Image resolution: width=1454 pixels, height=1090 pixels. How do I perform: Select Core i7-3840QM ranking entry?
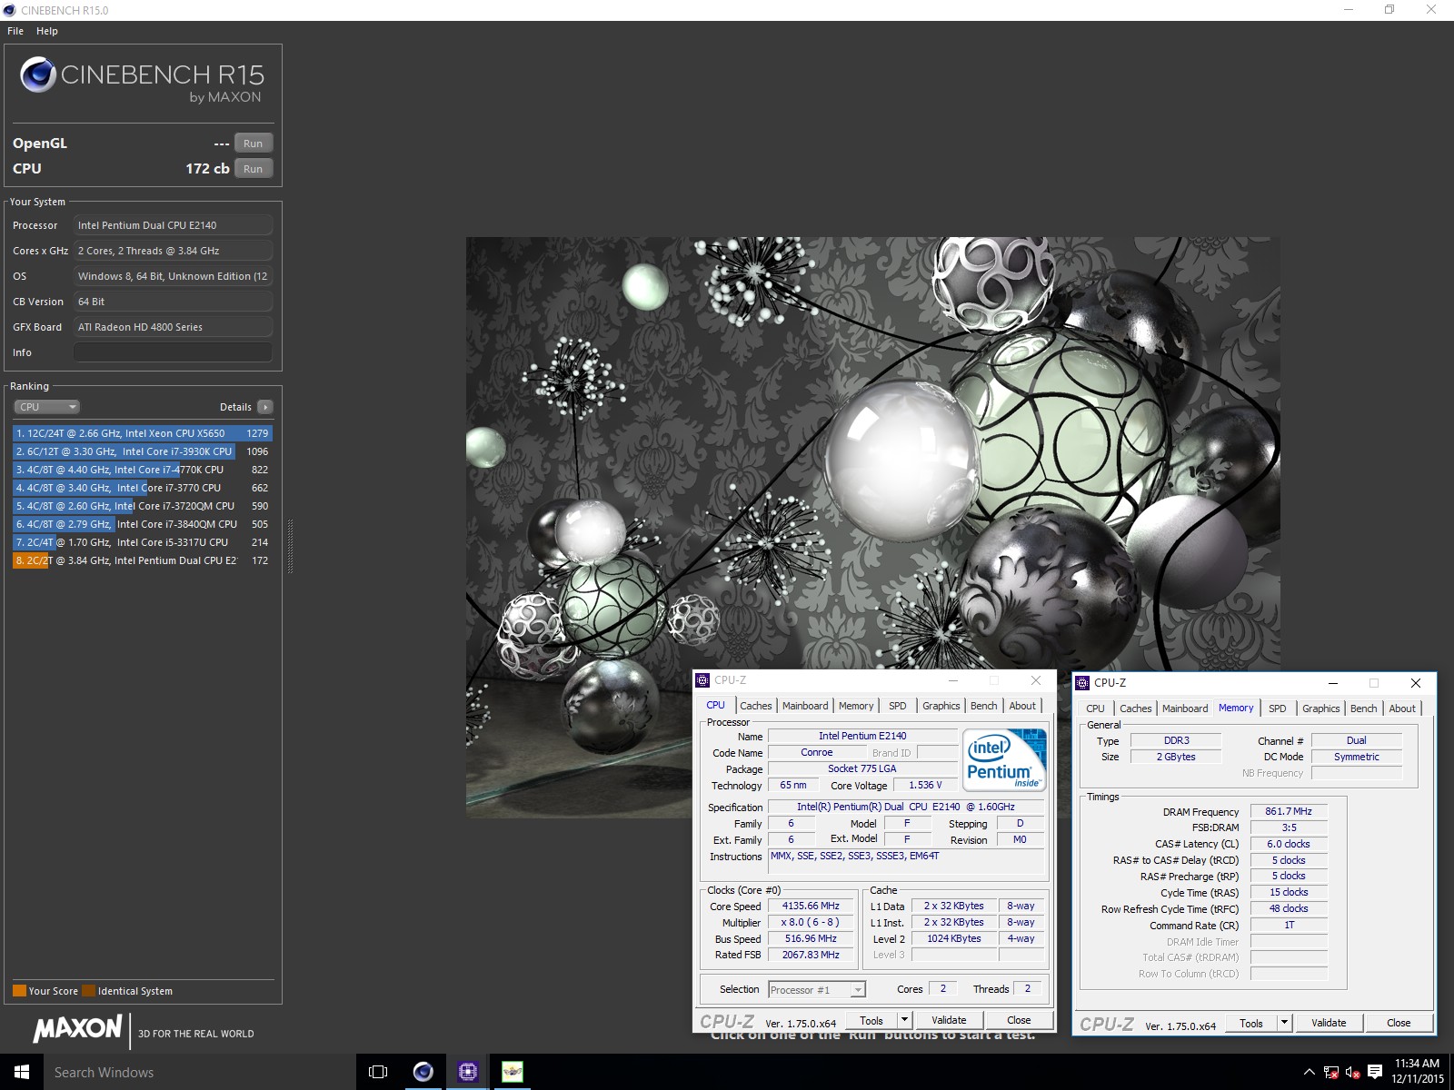pos(143,524)
